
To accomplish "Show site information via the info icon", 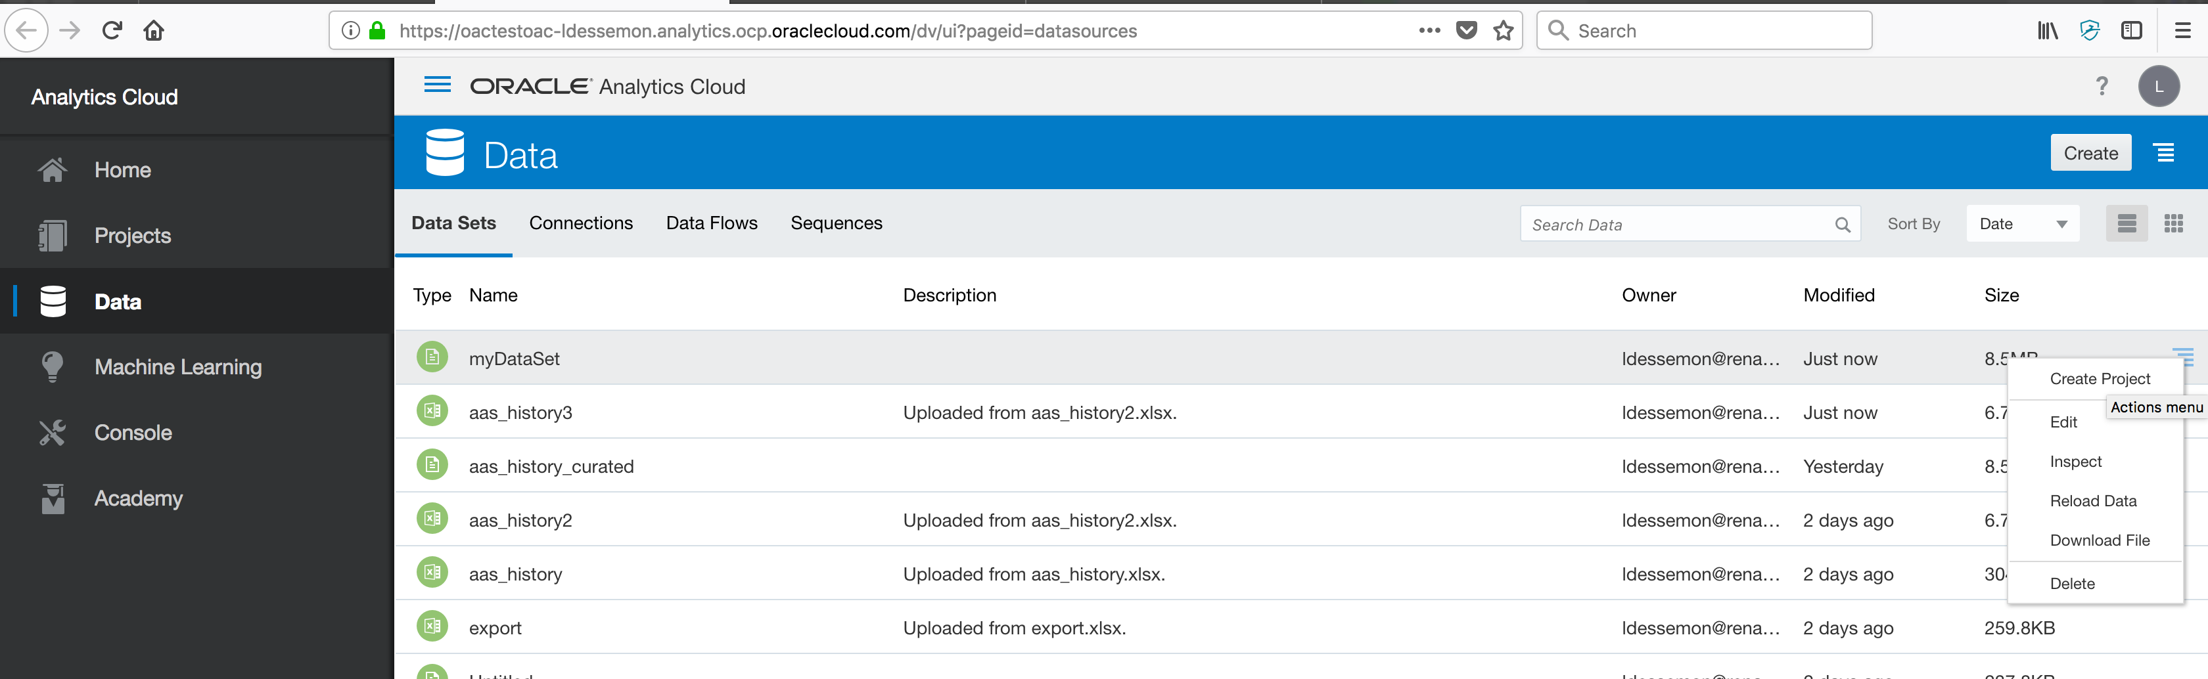I will (x=350, y=31).
